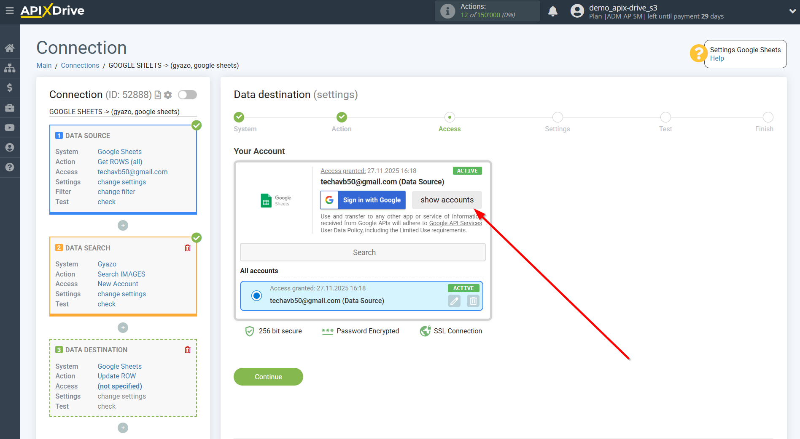Edit the techavb50 account with pencil icon
The image size is (800, 439).
(454, 301)
